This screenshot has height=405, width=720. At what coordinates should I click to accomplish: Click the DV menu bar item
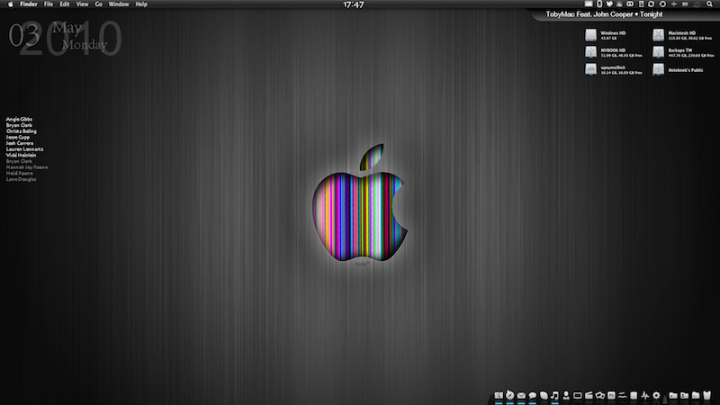(x=685, y=4)
